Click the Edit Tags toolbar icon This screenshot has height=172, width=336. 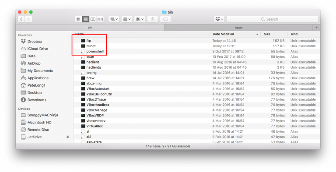pyautogui.click(x=165, y=19)
